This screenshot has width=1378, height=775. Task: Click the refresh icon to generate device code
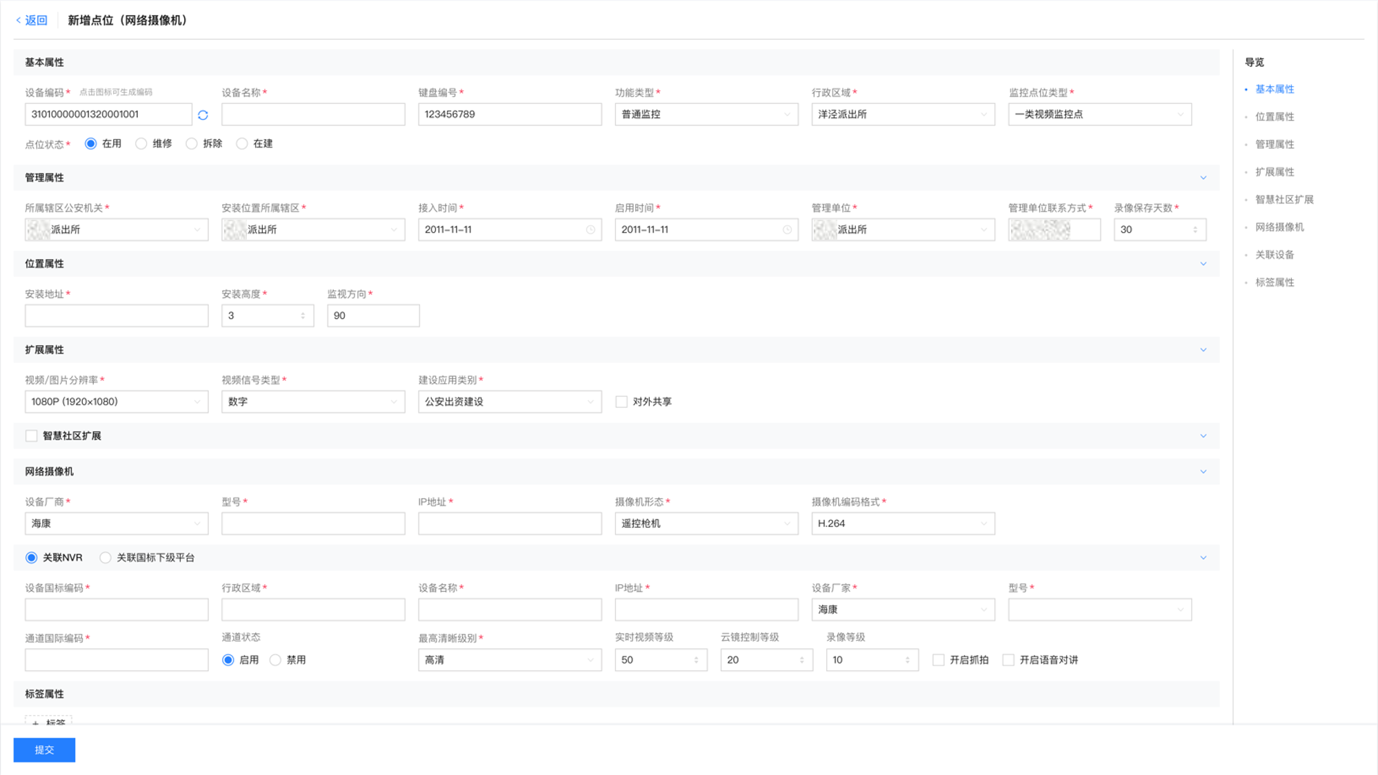[203, 115]
